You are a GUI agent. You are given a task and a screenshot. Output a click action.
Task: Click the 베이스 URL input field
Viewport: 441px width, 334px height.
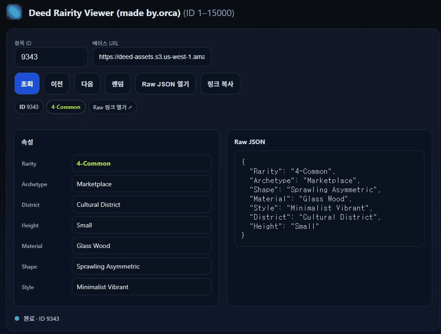click(x=152, y=57)
